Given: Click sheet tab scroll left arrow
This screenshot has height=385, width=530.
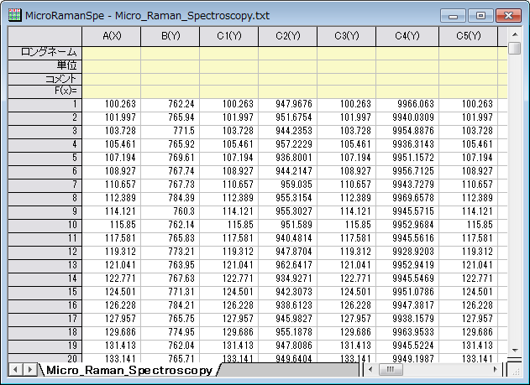Looking at the screenshot, I should click(15, 369).
